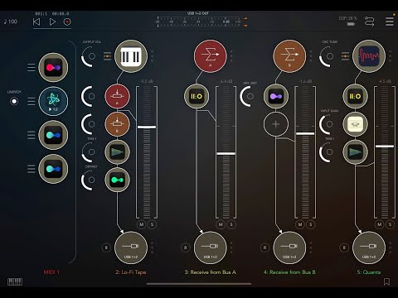
Task: Open three-dot options beside keyboard source node
Action: tap(153, 56)
